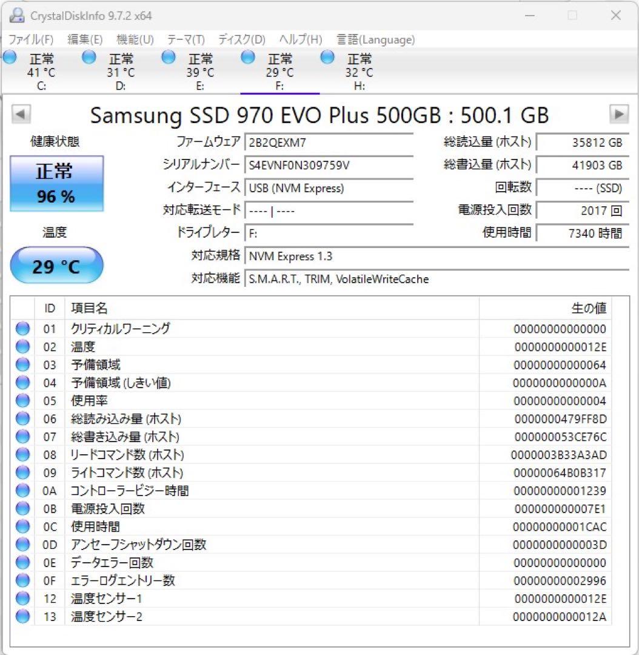
Task: Click status orb of エラーログエントリー数 row
Action: pyautogui.click(x=22, y=580)
